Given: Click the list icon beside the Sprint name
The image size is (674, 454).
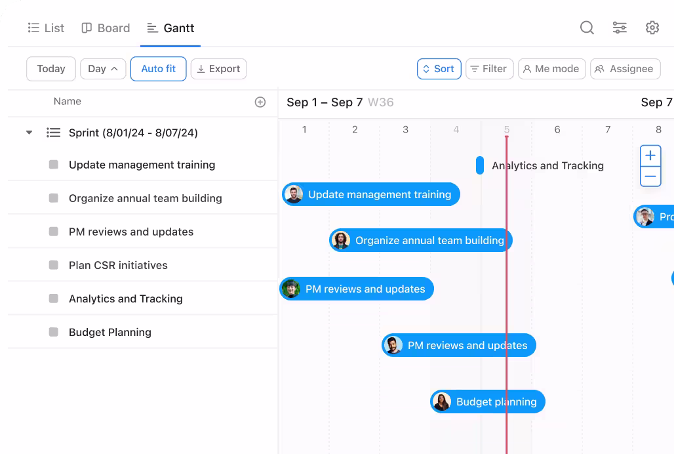Looking at the screenshot, I should (53, 133).
